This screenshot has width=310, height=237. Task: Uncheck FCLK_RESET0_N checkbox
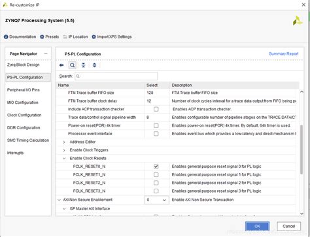coord(156,166)
